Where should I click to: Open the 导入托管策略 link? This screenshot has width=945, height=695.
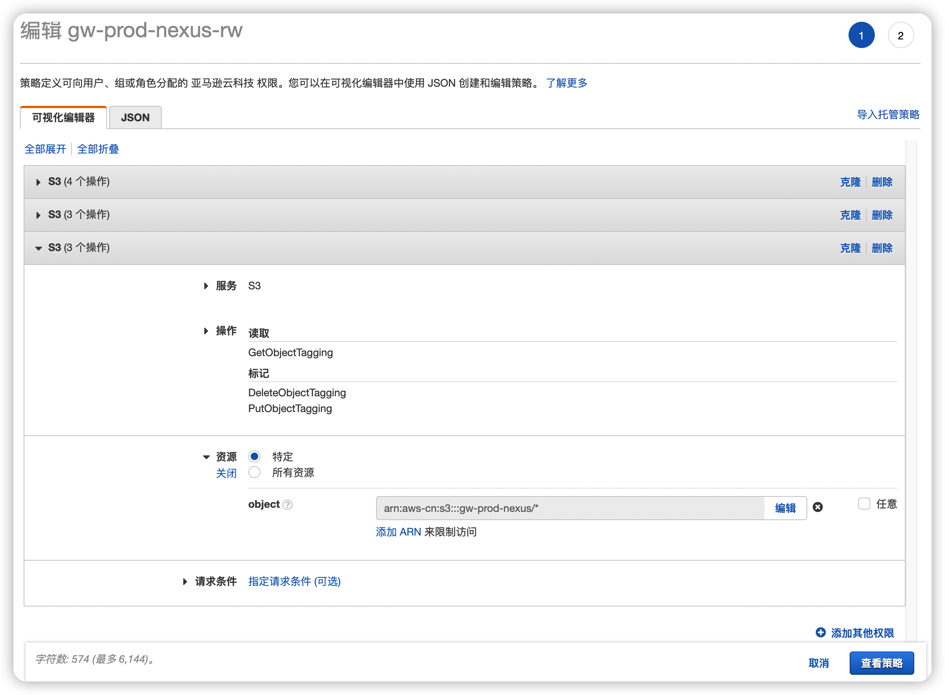tap(888, 114)
